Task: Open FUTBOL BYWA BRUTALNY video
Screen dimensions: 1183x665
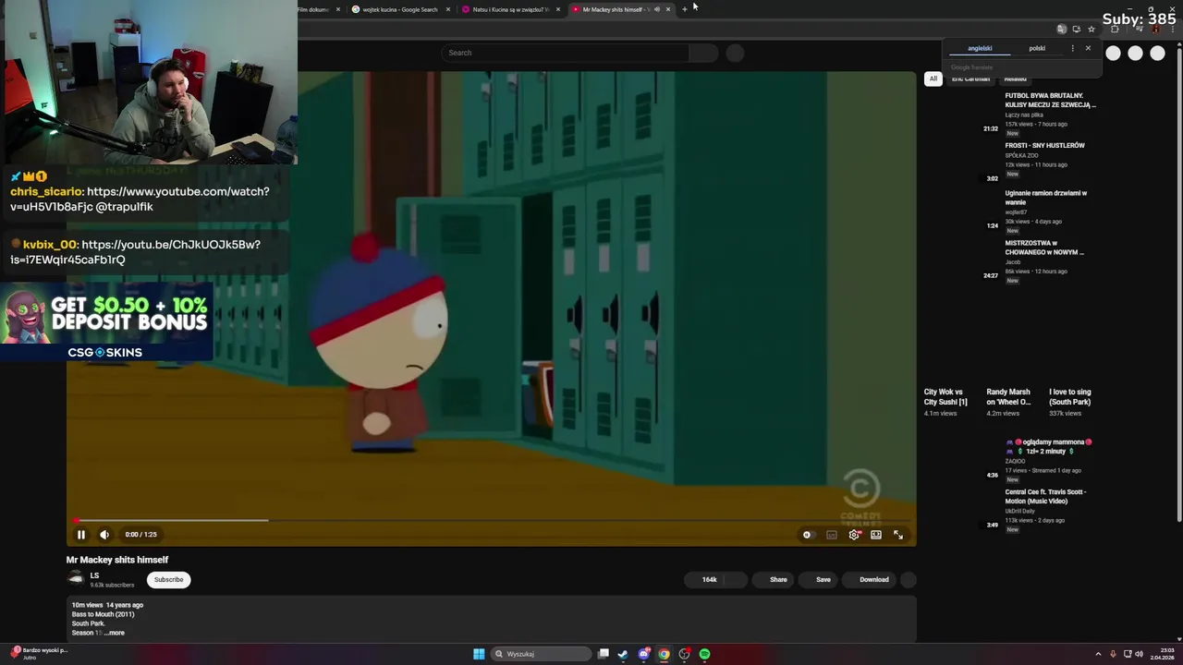Action: tap(1050, 100)
